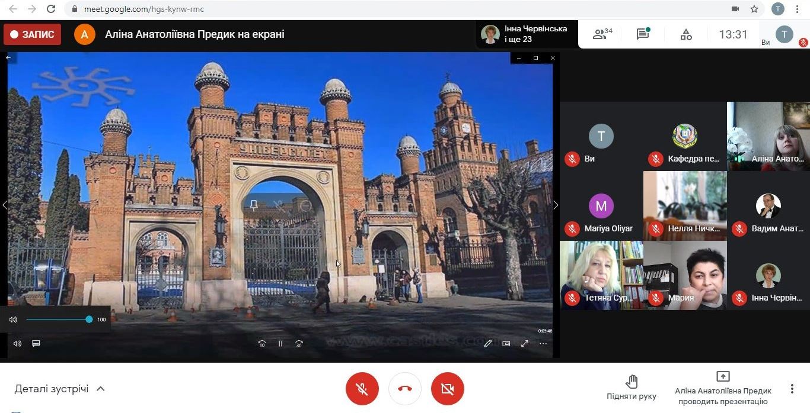Click the muted mic icon next to Кафедра пе...

655,159
